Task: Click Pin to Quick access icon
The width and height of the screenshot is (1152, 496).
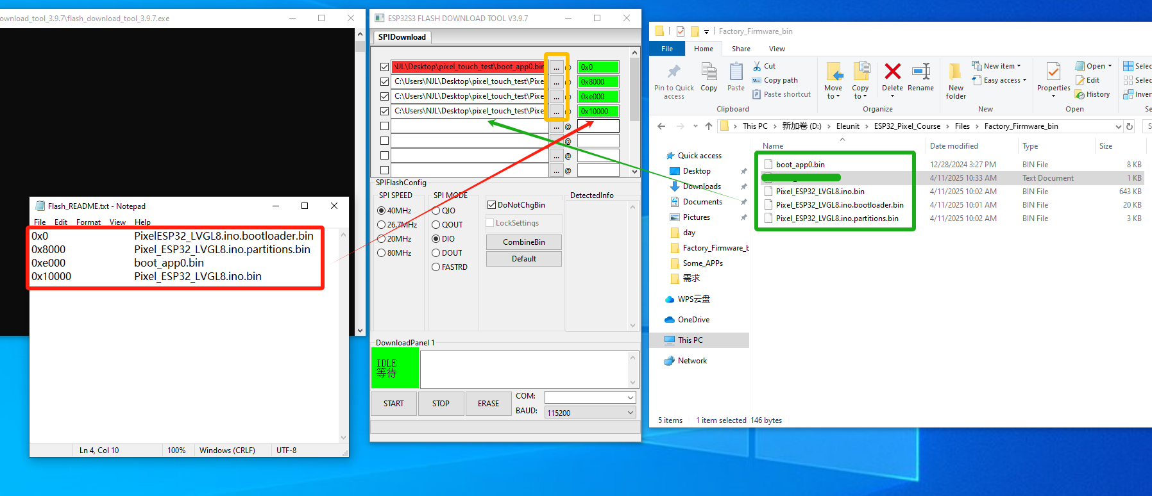Action: click(673, 71)
